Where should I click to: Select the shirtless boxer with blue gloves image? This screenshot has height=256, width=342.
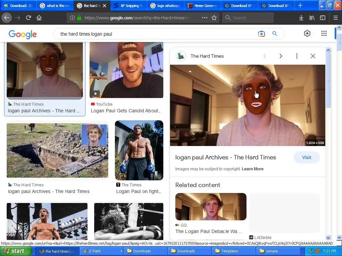(139, 150)
